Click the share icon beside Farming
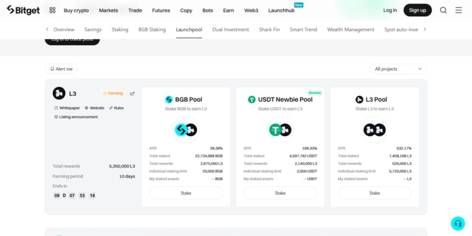This screenshot has width=472, height=236. click(132, 93)
